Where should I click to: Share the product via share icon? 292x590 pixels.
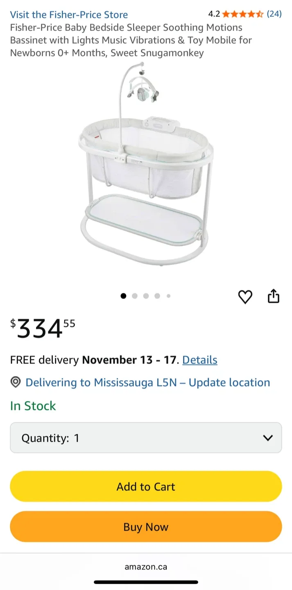pos(273,296)
